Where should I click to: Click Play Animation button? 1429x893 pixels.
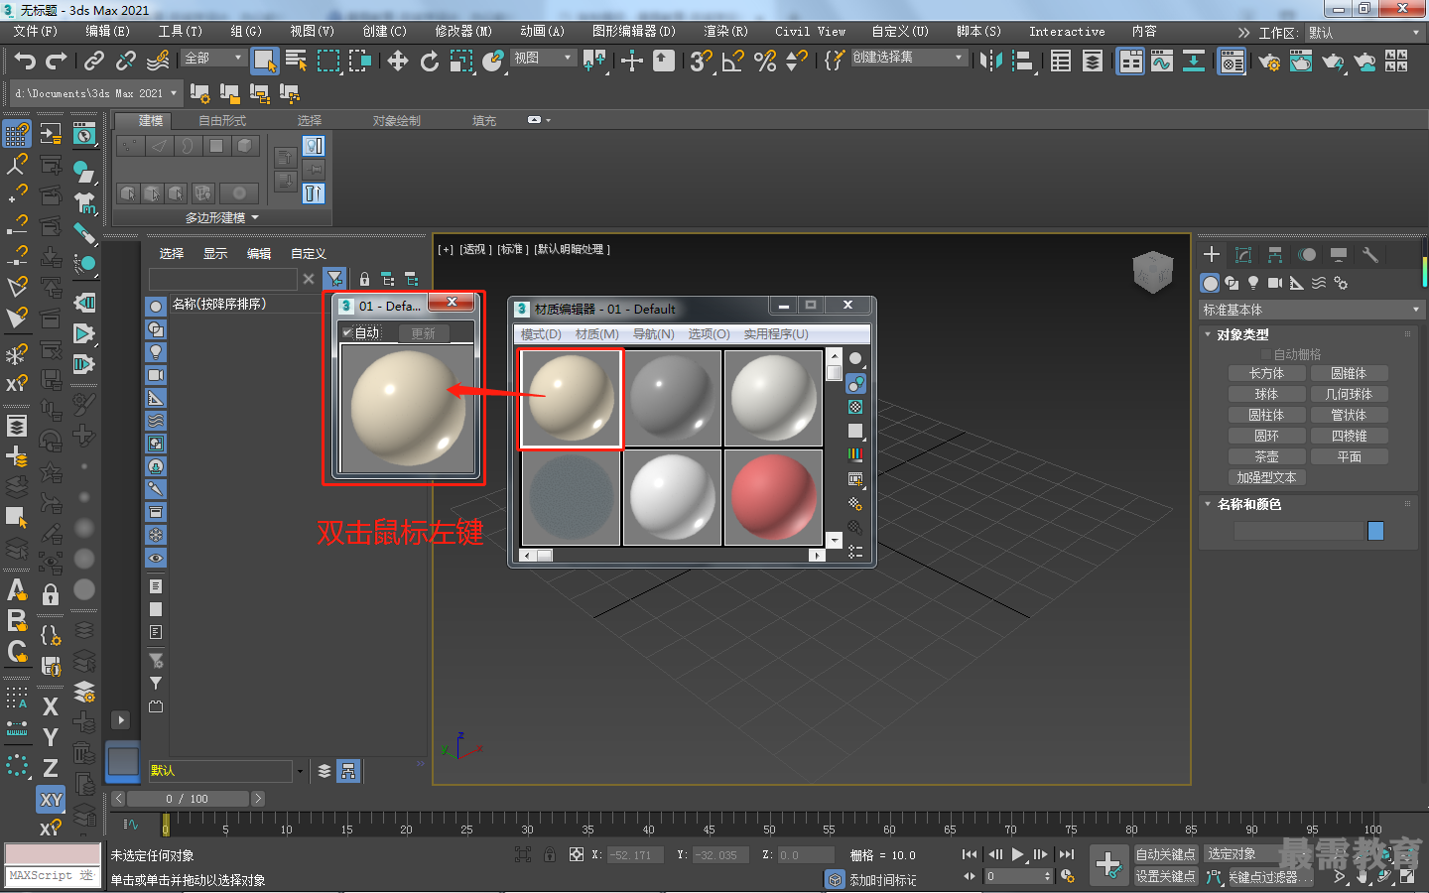pyautogui.click(x=1017, y=854)
